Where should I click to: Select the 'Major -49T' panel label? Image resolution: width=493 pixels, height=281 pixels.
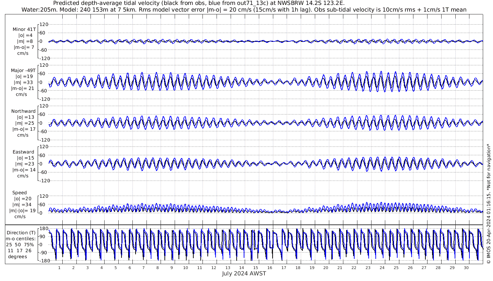pos(23,70)
